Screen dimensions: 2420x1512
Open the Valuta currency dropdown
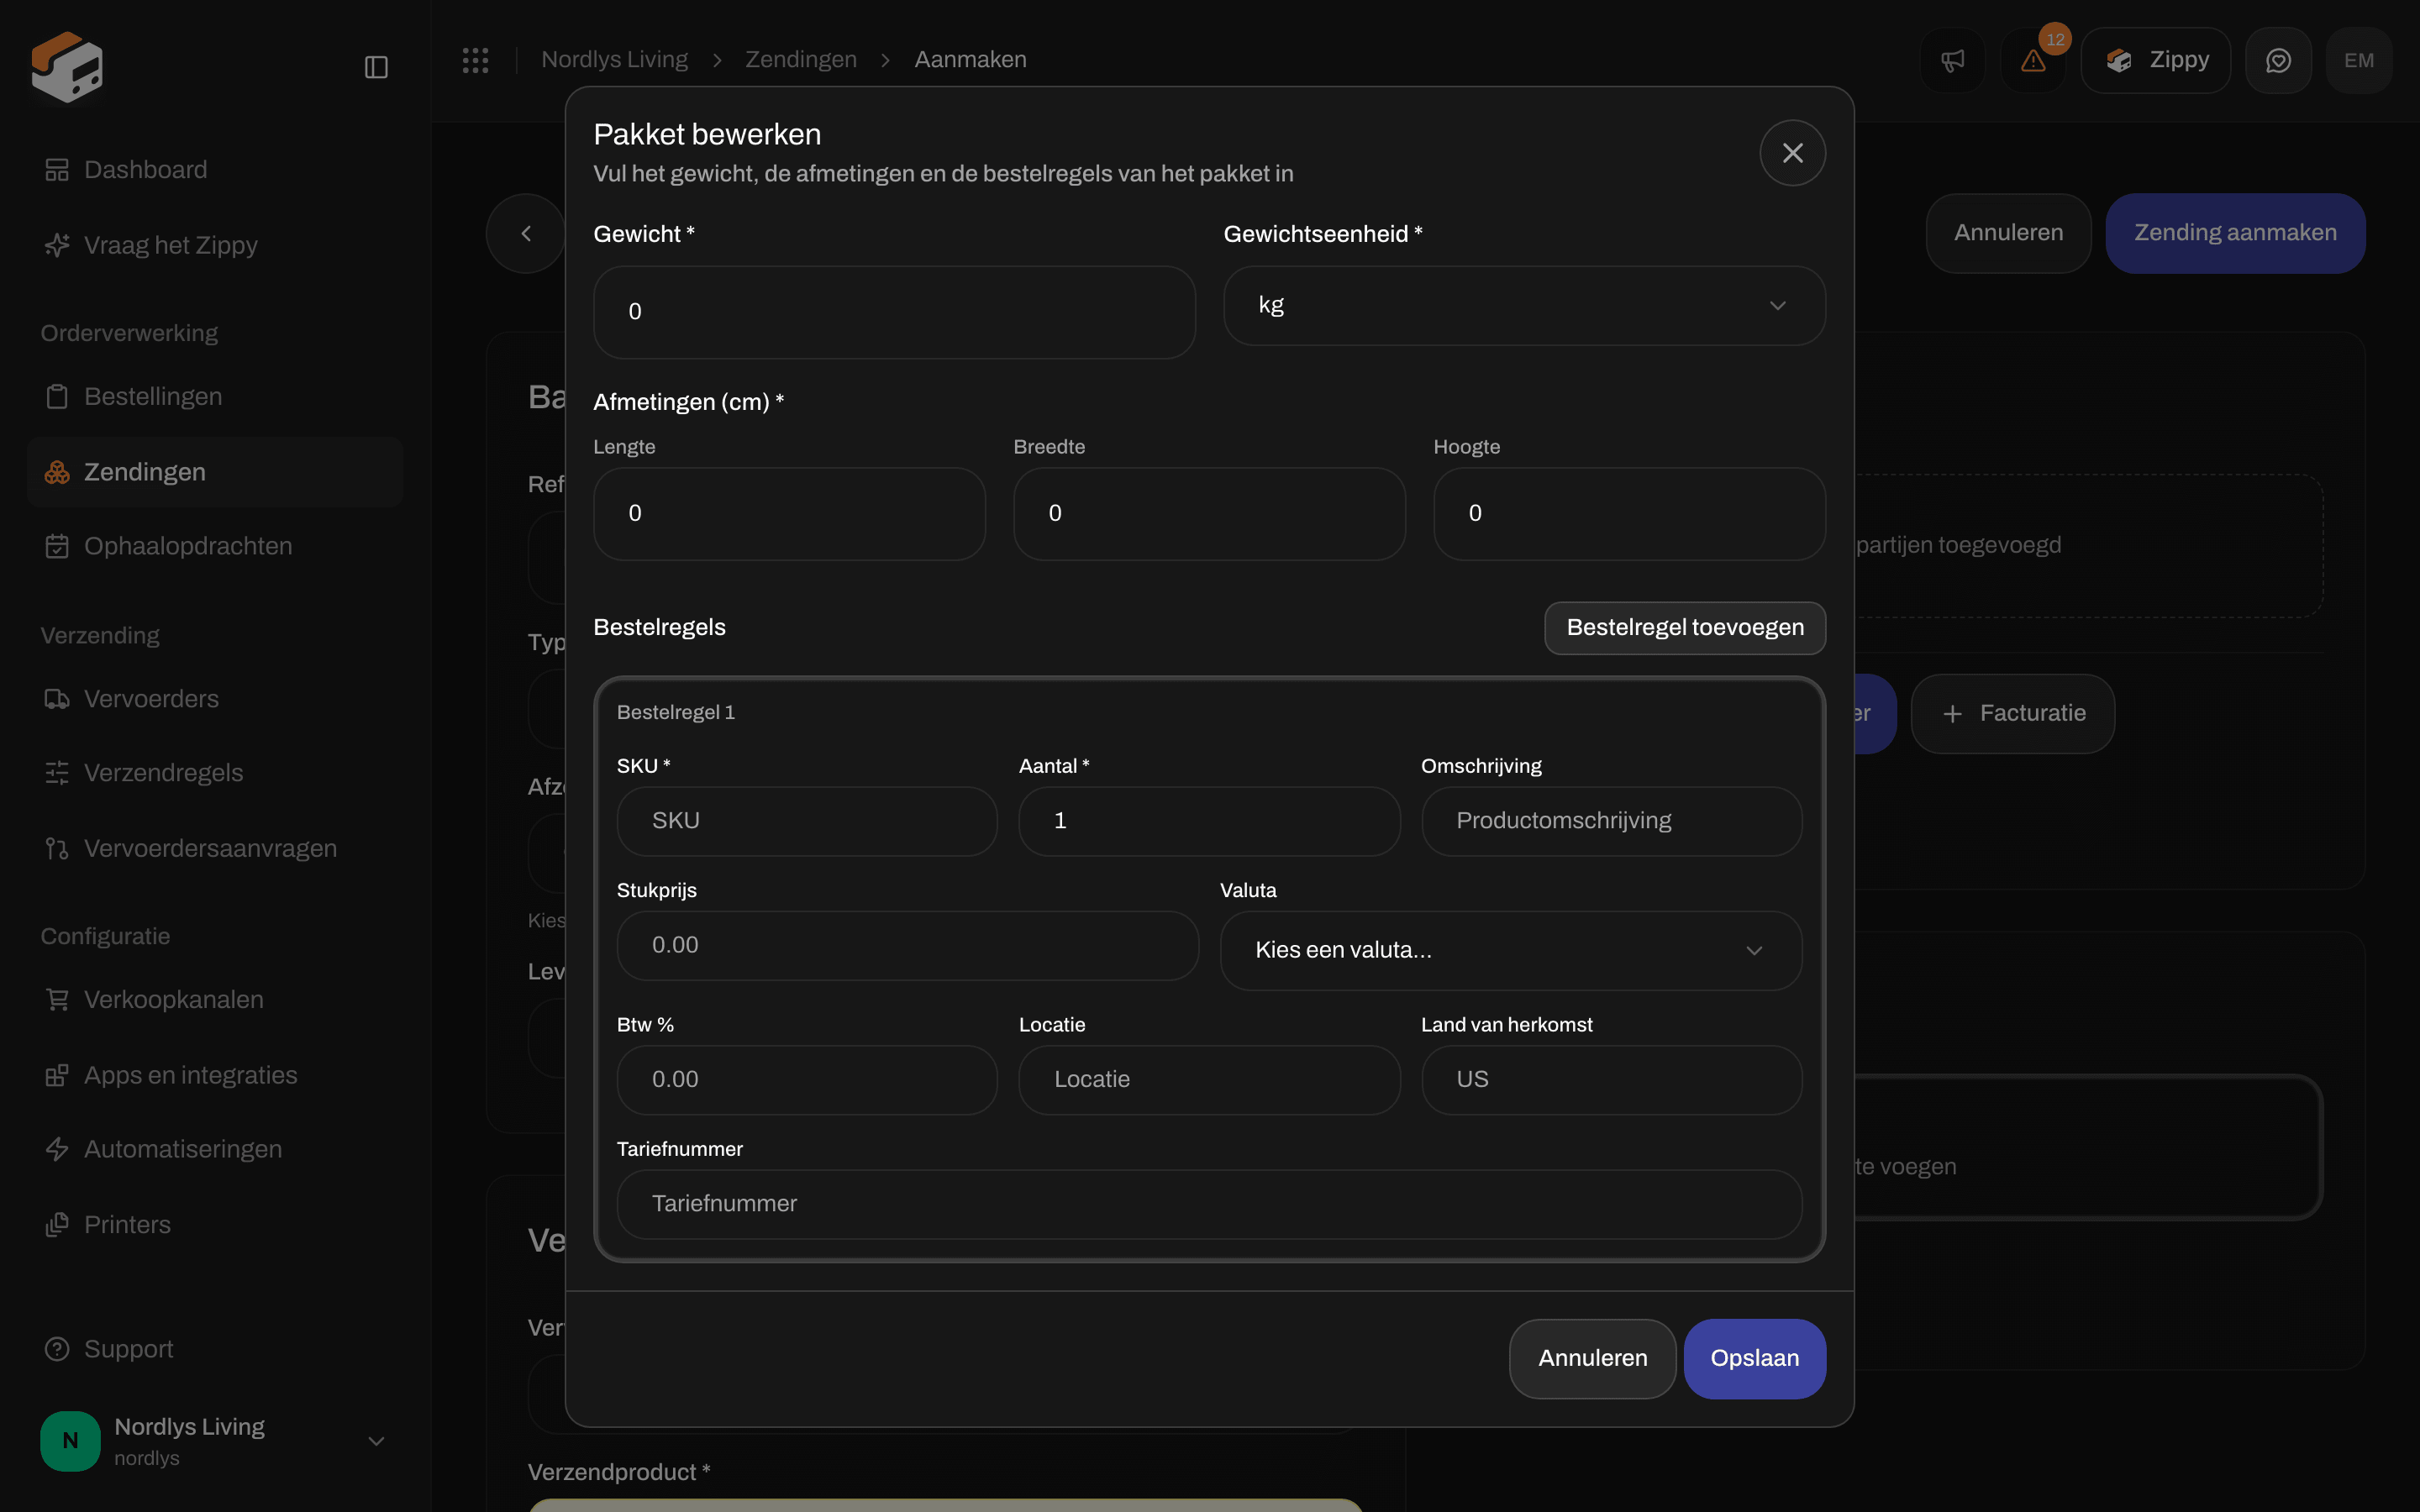pos(1510,950)
